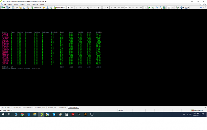Switch to the M1 timeframe
This screenshot has width=207, height=130.
(x=112, y=8)
